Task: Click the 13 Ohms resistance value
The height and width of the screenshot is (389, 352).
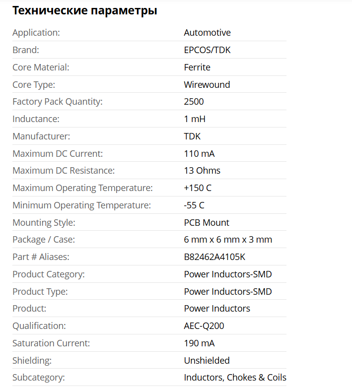Action: click(x=202, y=171)
